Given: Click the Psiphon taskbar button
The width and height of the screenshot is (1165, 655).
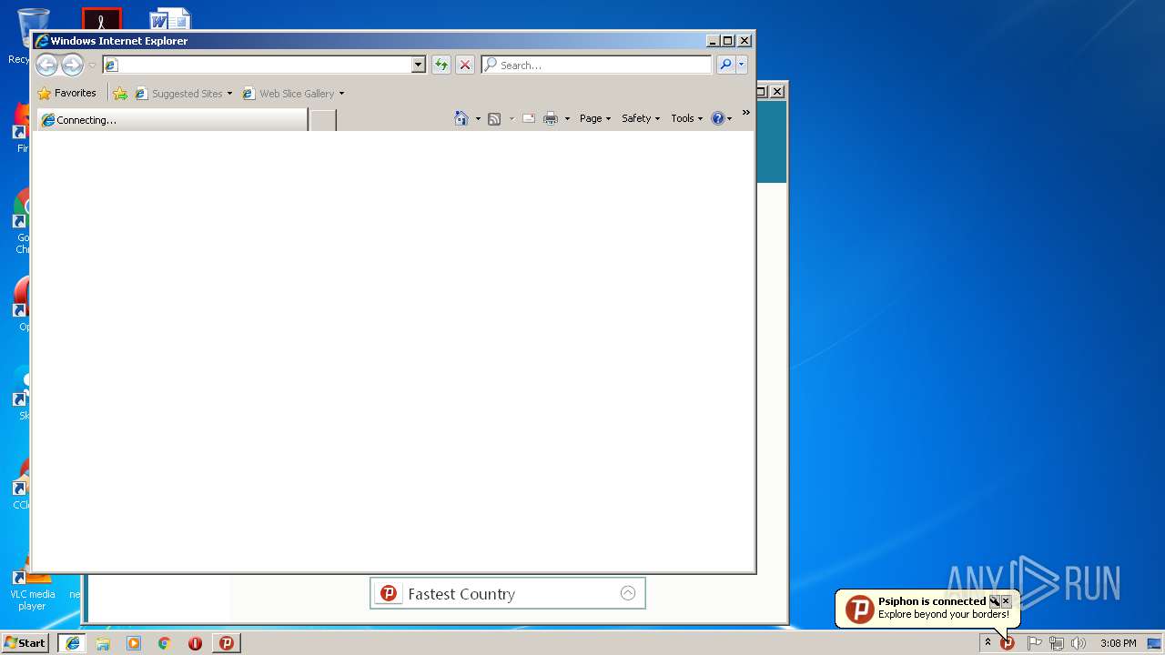Looking at the screenshot, I should 227,642.
